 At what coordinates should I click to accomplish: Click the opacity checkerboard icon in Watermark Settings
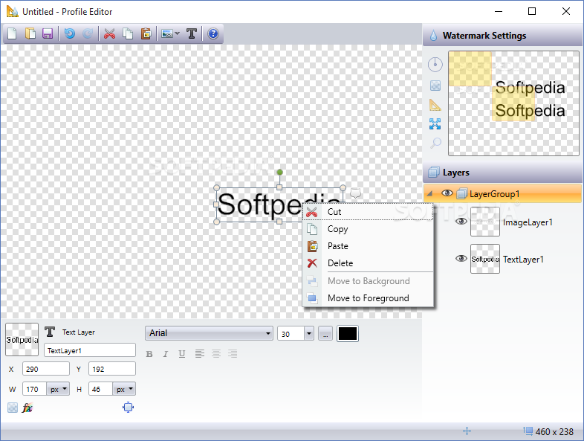coord(435,86)
